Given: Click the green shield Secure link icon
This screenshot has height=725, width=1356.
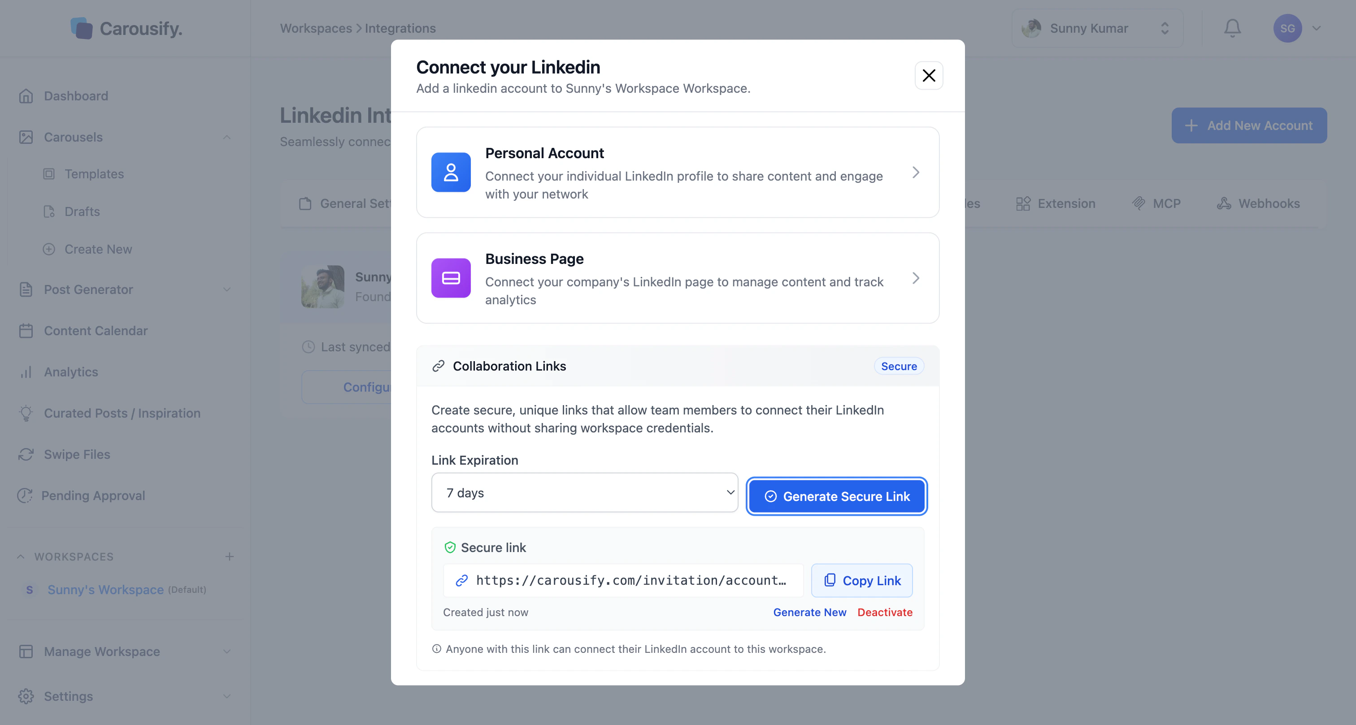Looking at the screenshot, I should click(x=450, y=548).
